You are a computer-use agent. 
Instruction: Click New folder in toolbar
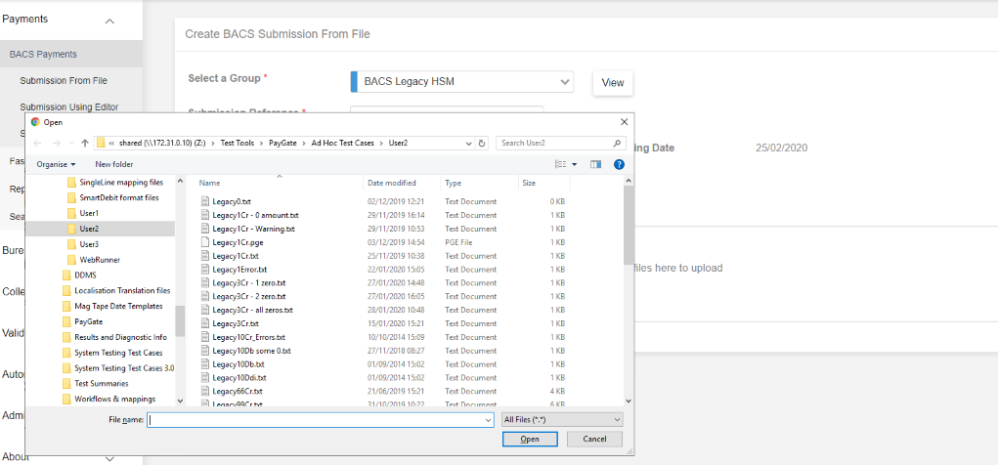114,164
